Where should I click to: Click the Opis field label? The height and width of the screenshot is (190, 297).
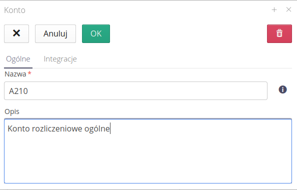(x=12, y=111)
